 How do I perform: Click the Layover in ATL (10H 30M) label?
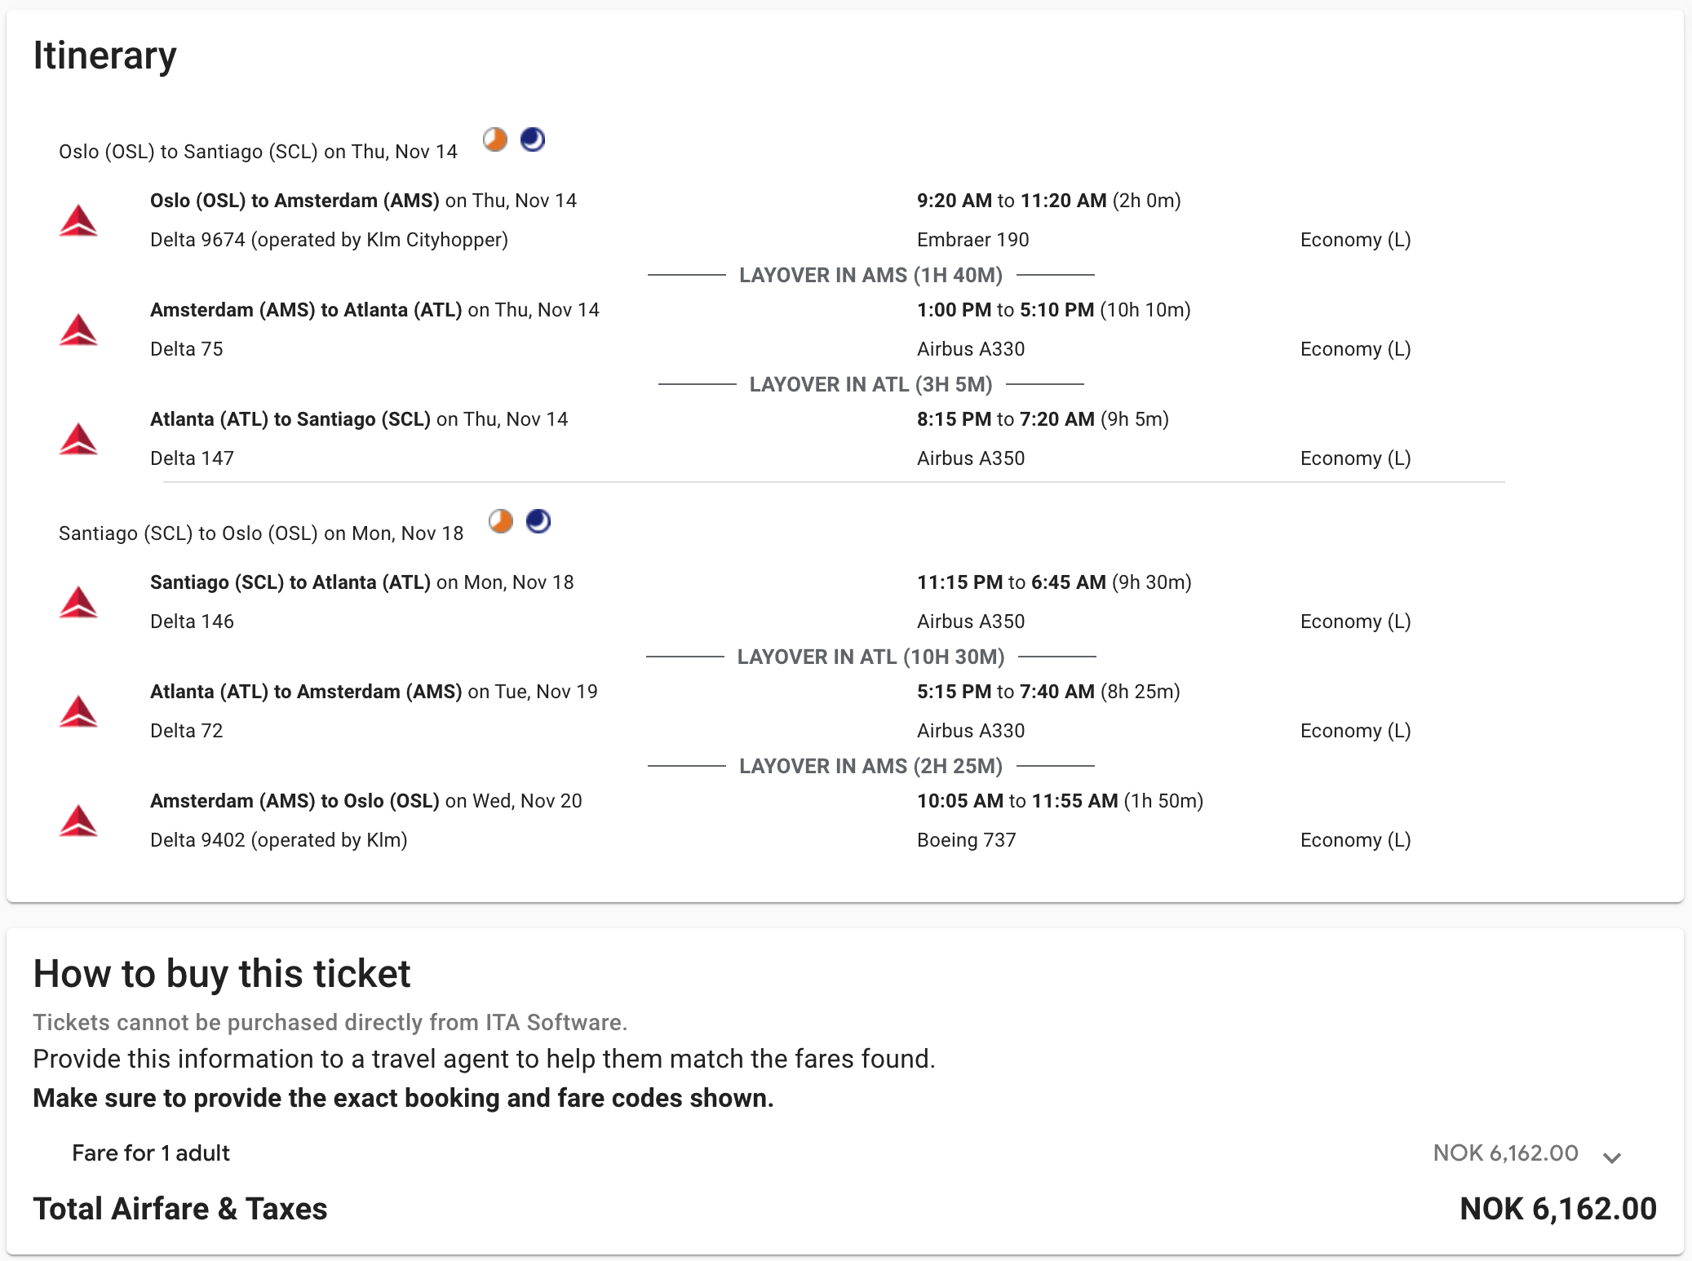pos(870,657)
